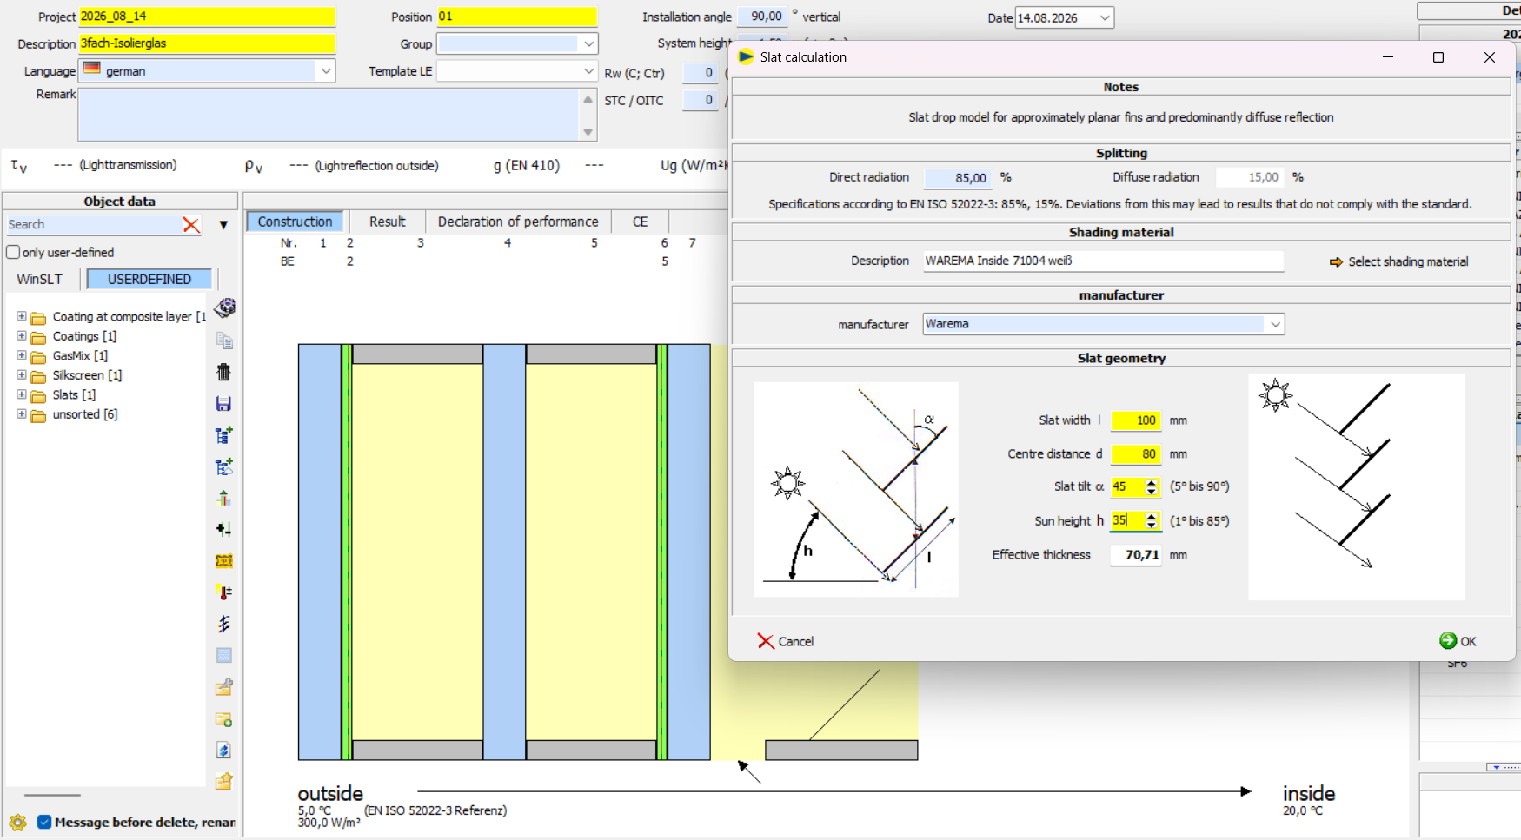The height and width of the screenshot is (840, 1521).
Task: Decrease the Slat tilt spinner value
Action: coord(1152,492)
